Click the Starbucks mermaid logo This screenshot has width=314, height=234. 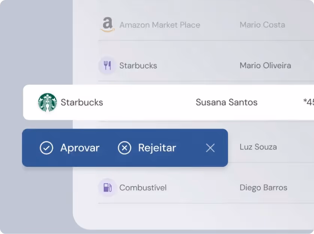tap(47, 102)
